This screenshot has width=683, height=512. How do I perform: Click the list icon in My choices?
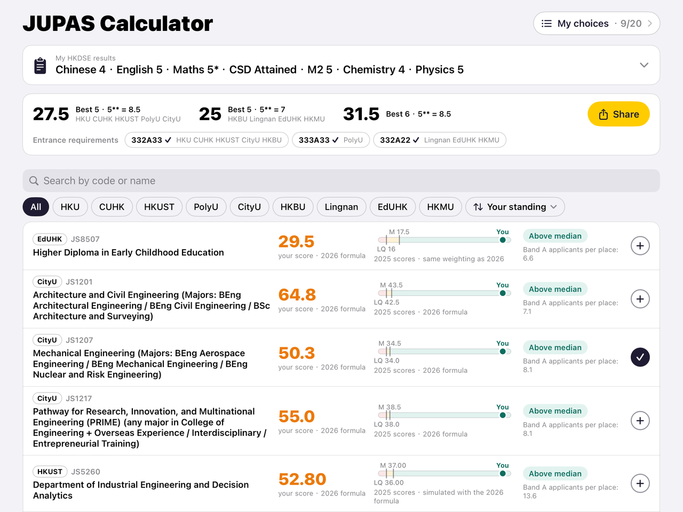[546, 23]
